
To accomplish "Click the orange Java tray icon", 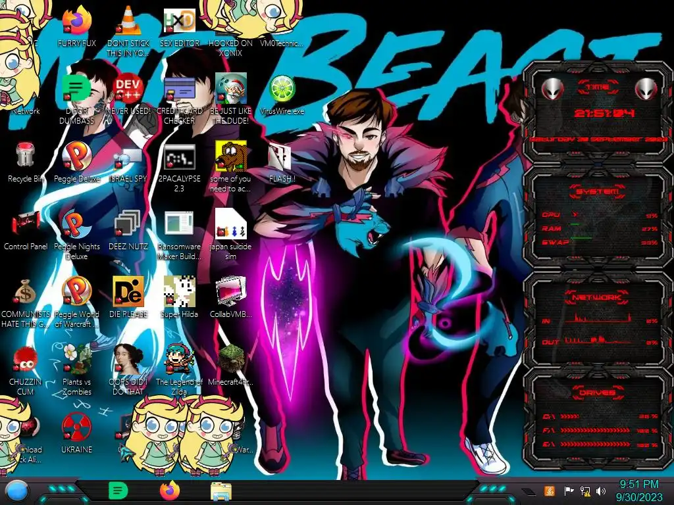I will [x=550, y=491].
